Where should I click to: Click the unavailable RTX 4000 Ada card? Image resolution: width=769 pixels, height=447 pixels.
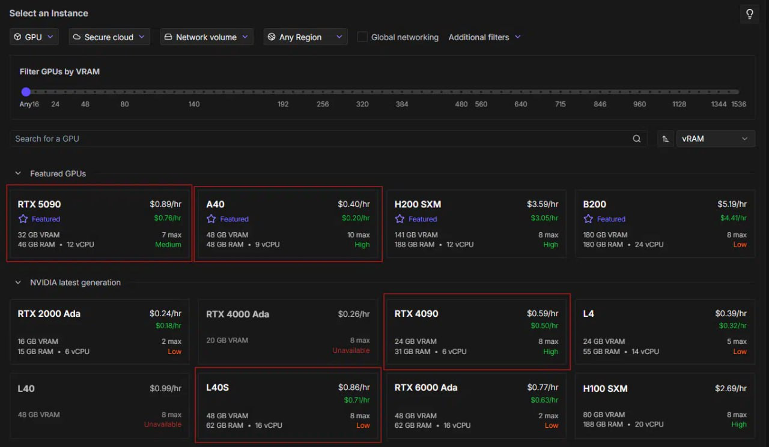[x=288, y=331]
